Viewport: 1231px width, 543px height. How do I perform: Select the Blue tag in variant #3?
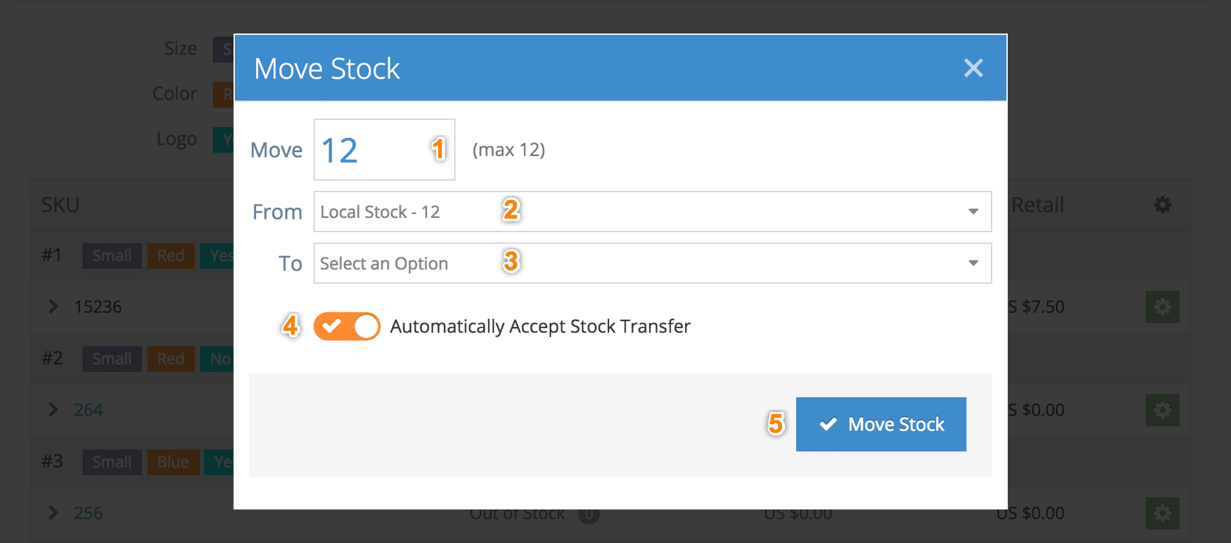(173, 462)
